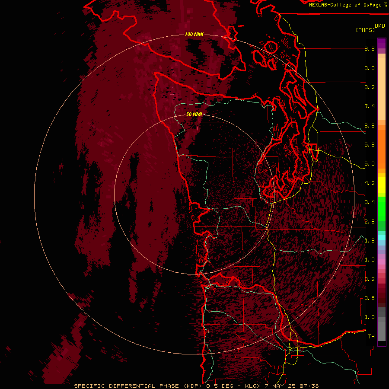The width and height of the screenshot is (389, 389).
Task: Click the TH threshold label
Action: 371,336
